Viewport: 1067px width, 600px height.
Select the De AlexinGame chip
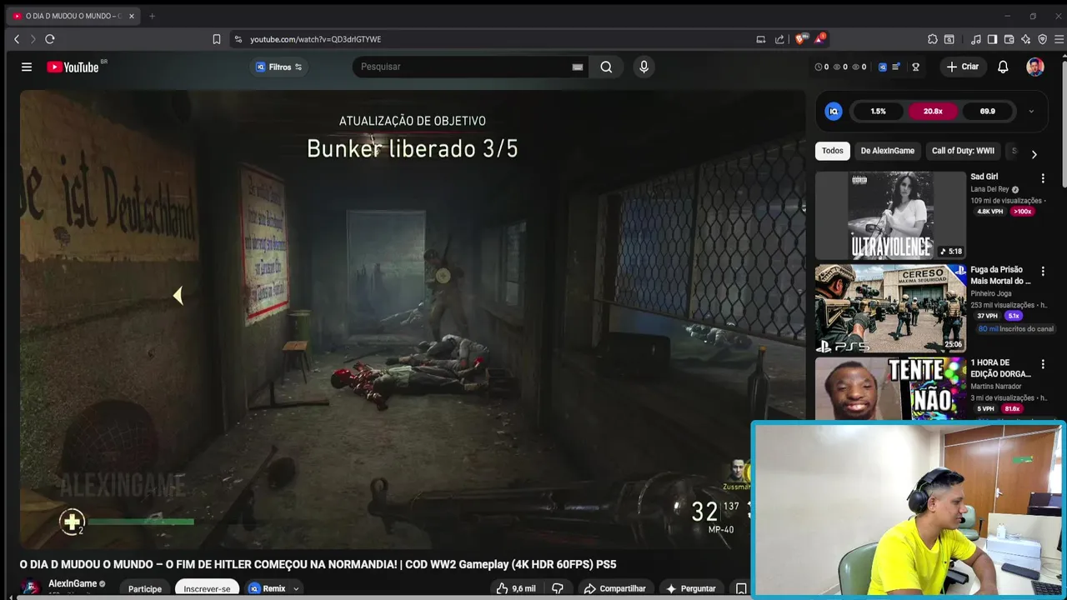click(887, 151)
